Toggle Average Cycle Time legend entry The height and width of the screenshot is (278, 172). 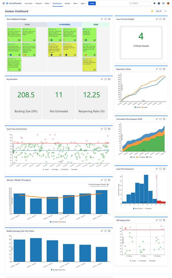click(58, 270)
